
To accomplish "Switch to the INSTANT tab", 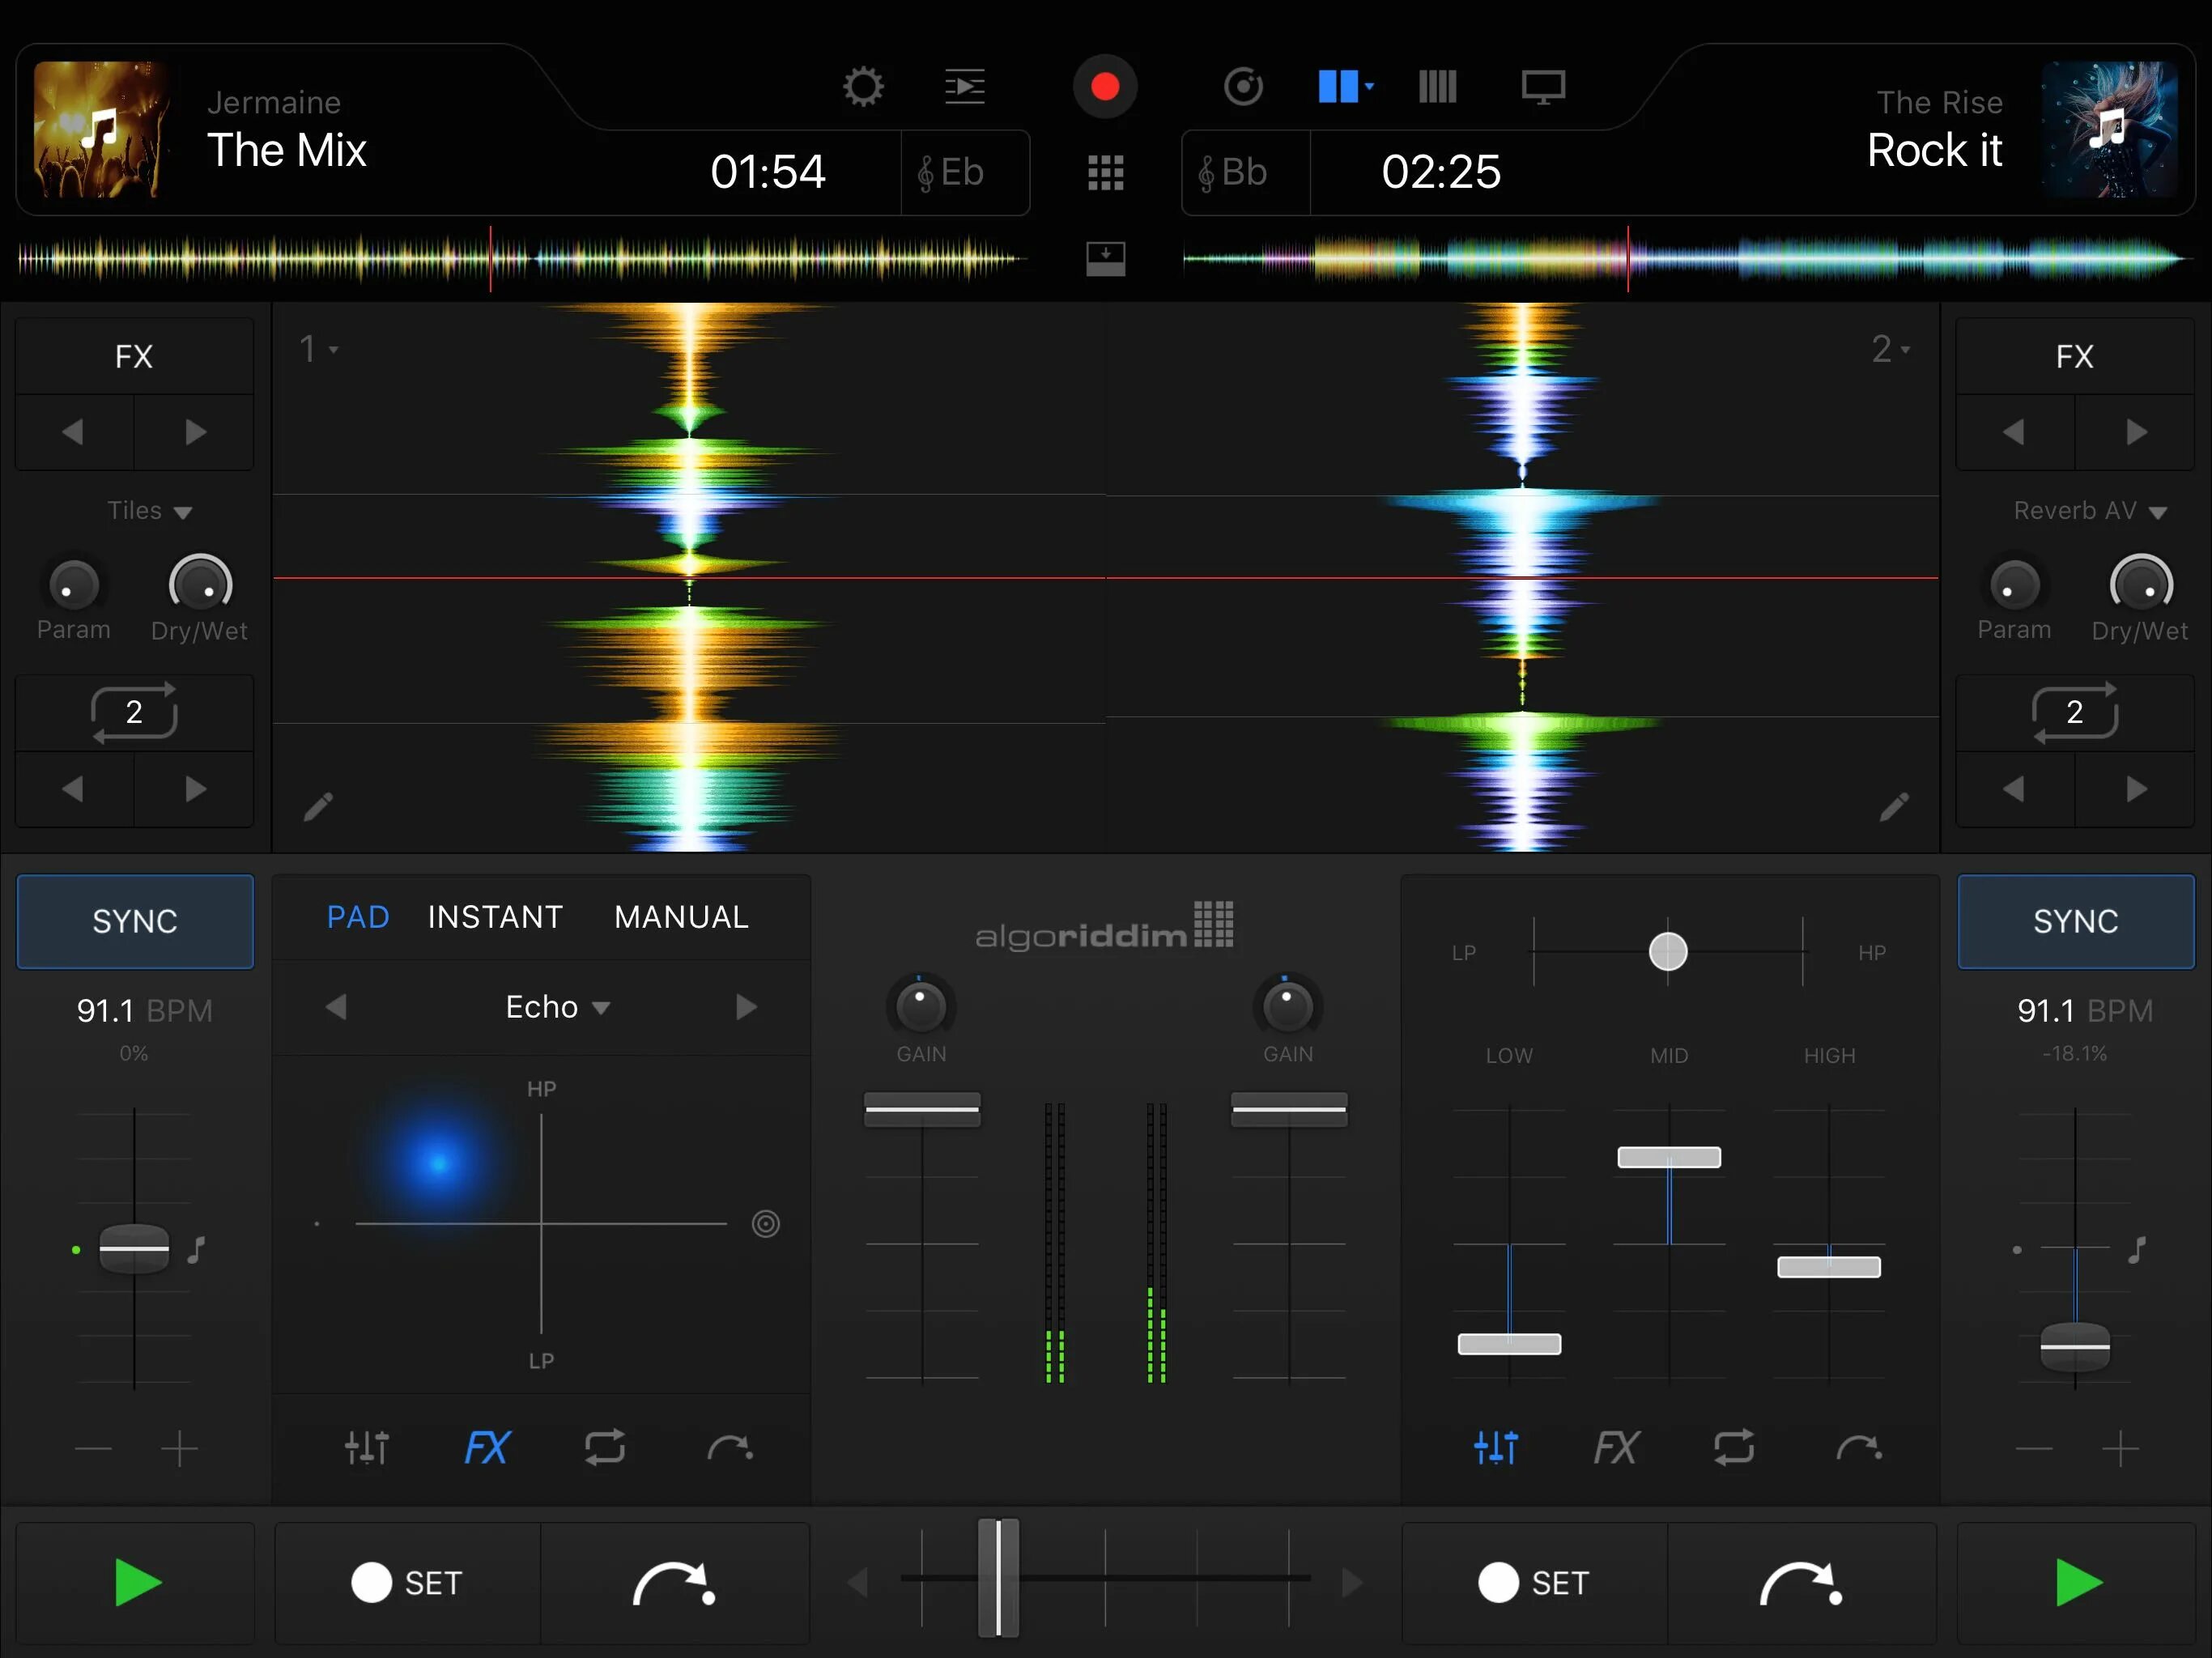I will click(495, 917).
